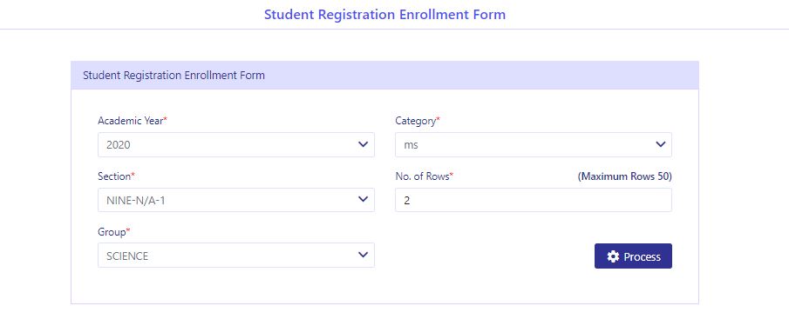Click the gear icon on Process button

pos(613,256)
